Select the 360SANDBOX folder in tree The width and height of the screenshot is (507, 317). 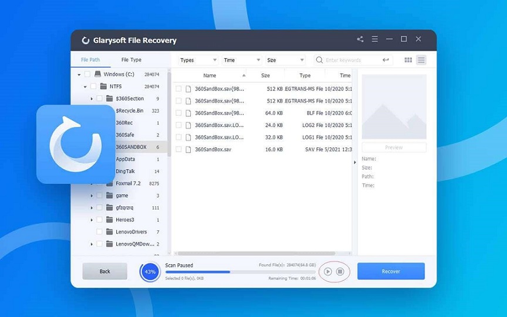[131, 147]
